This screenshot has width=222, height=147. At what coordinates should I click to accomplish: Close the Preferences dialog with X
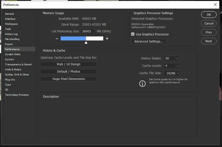pyautogui.click(x=215, y=5)
